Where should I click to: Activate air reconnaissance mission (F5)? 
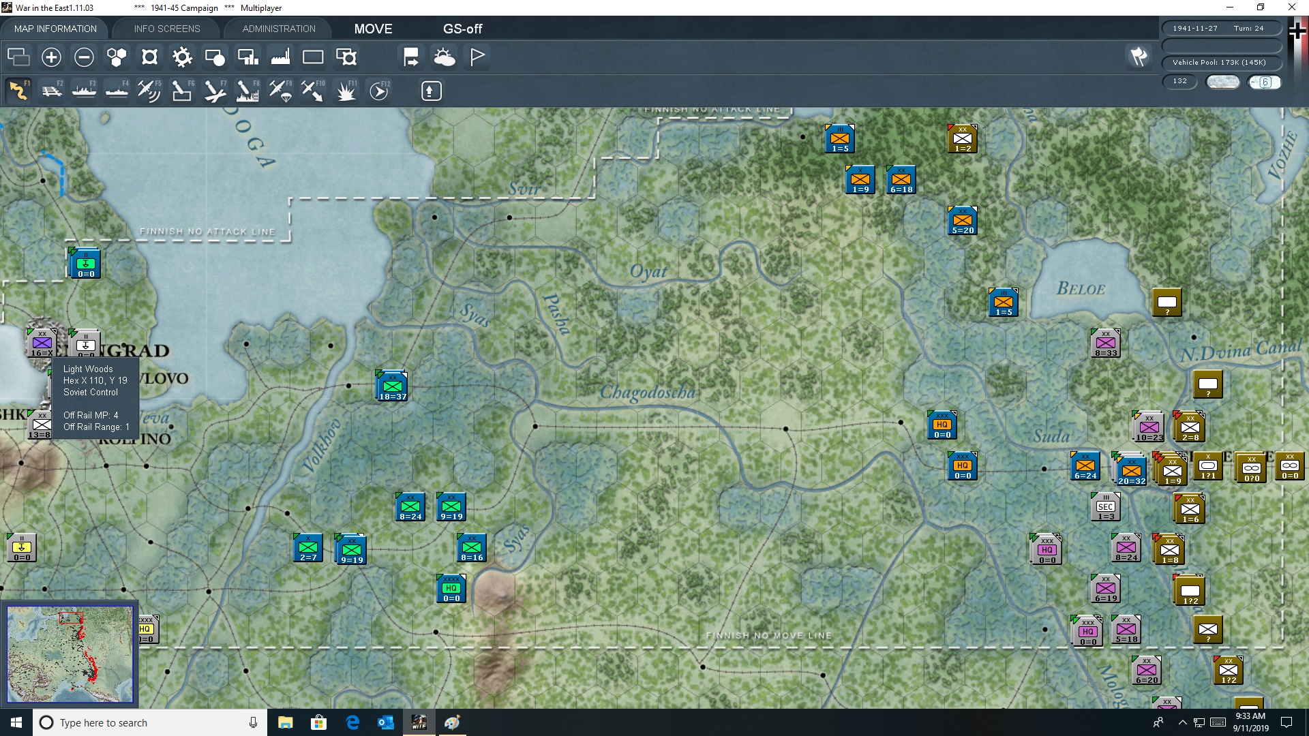pyautogui.click(x=149, y=91)
